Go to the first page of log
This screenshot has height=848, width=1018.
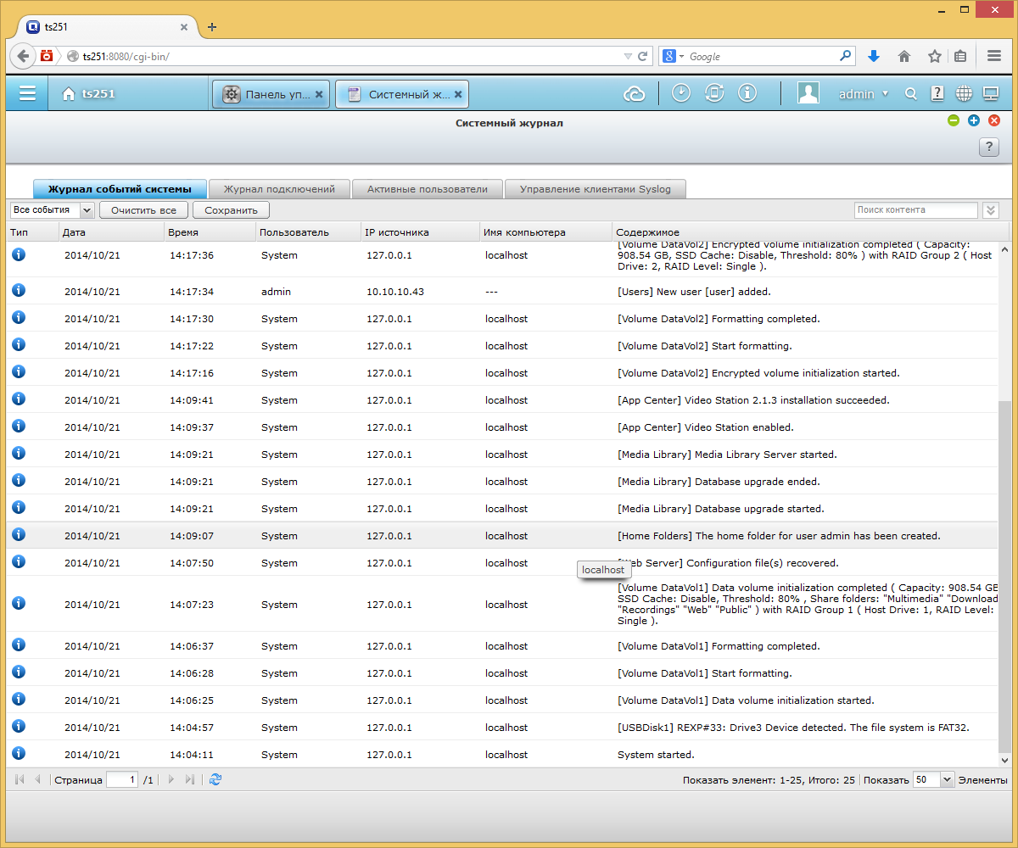coord(20,779)
